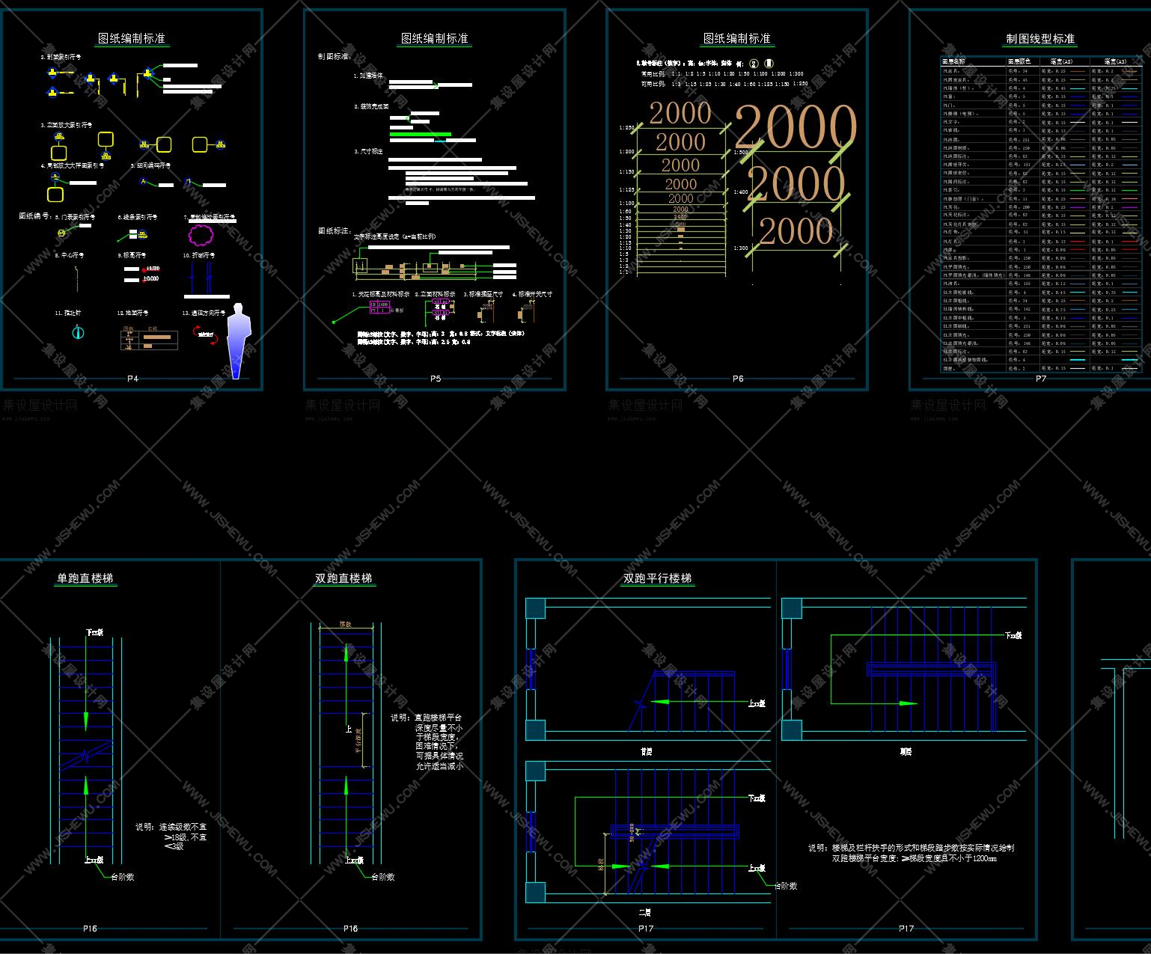This screenshot has width=1151, height=954.
Task: Click the 常用比例 scale row on P6
Action: [722, 74]
